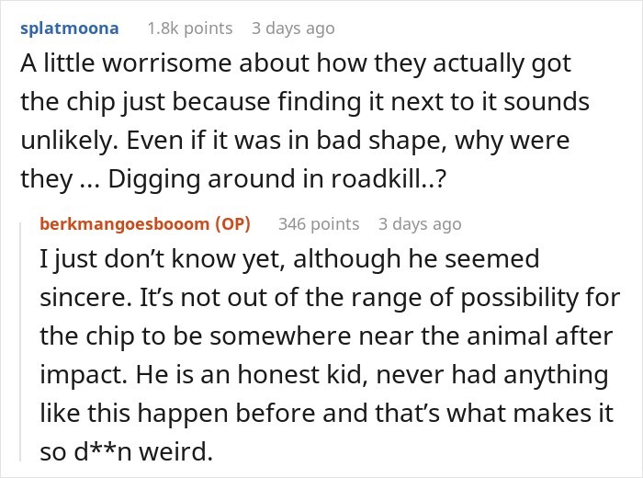Click the line 'the chip to be somewhere near'

coord(326,336)
